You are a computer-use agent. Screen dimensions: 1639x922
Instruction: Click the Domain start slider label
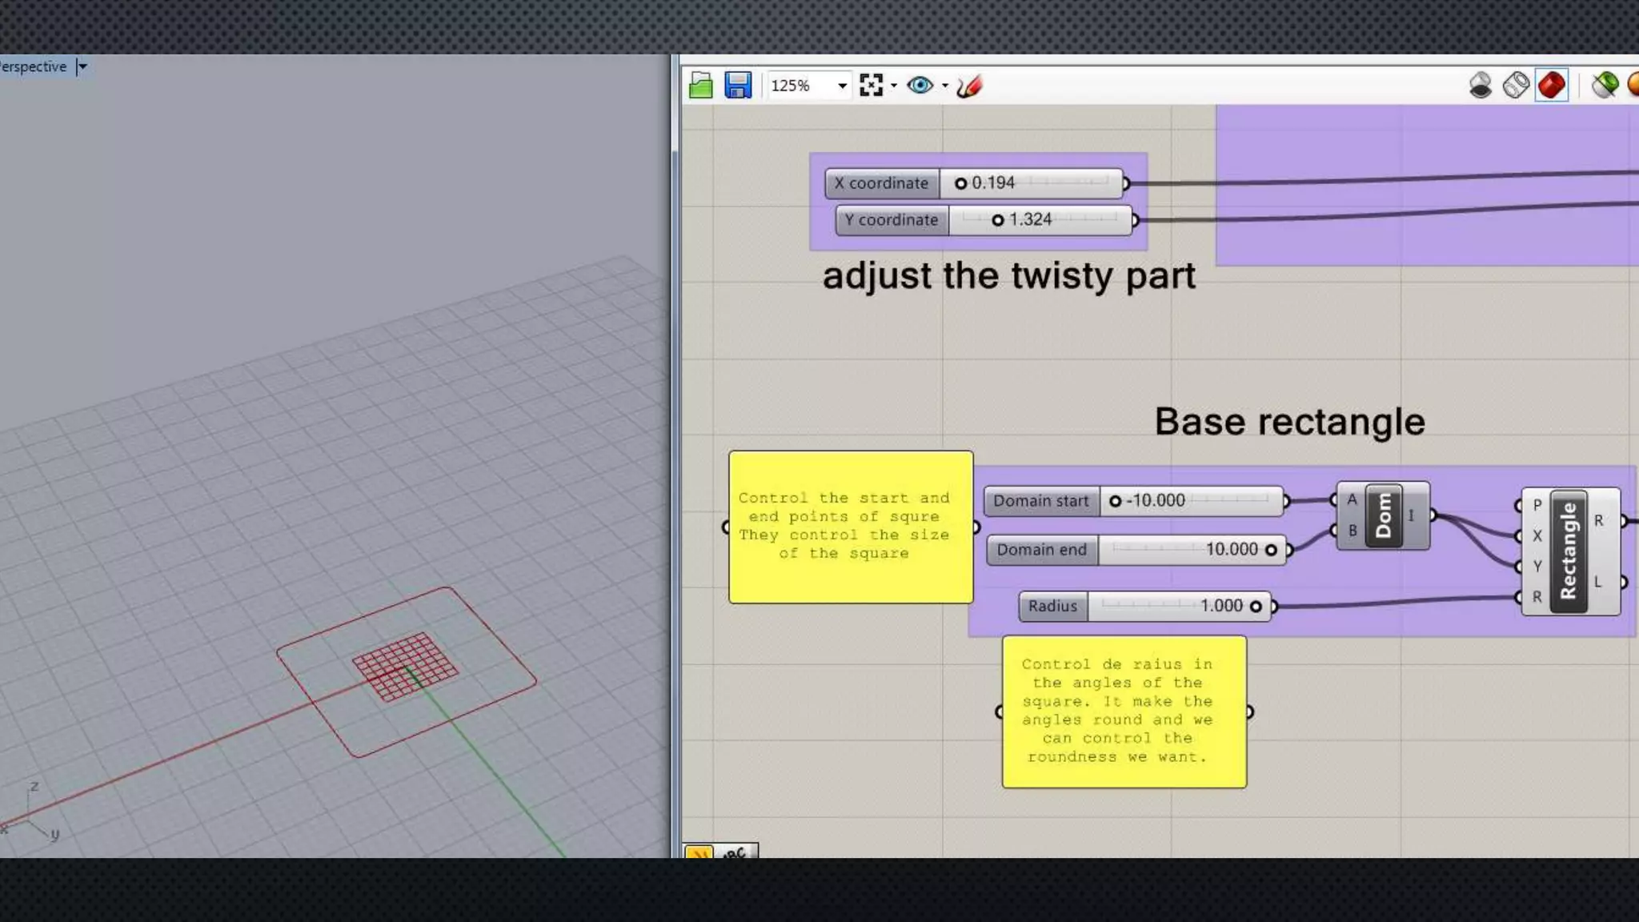pos(1040,501)
